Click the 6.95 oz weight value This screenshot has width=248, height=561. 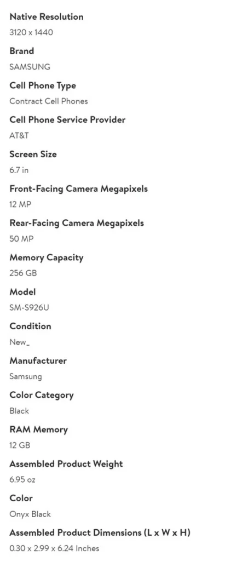coord(22,479)
